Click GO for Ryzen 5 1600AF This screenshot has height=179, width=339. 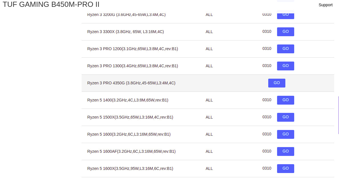tap(285, 151)
